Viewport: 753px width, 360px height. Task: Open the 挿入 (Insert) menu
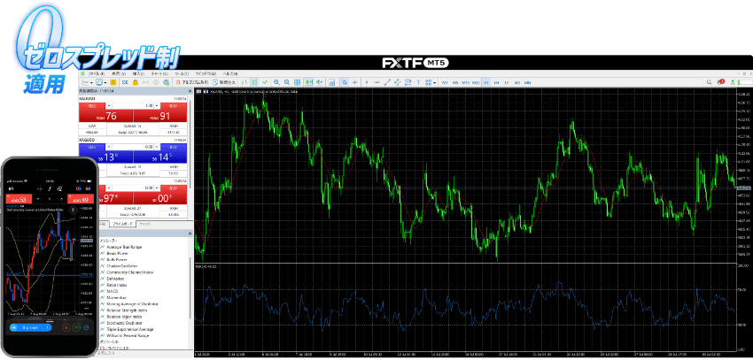click(138, 73)
